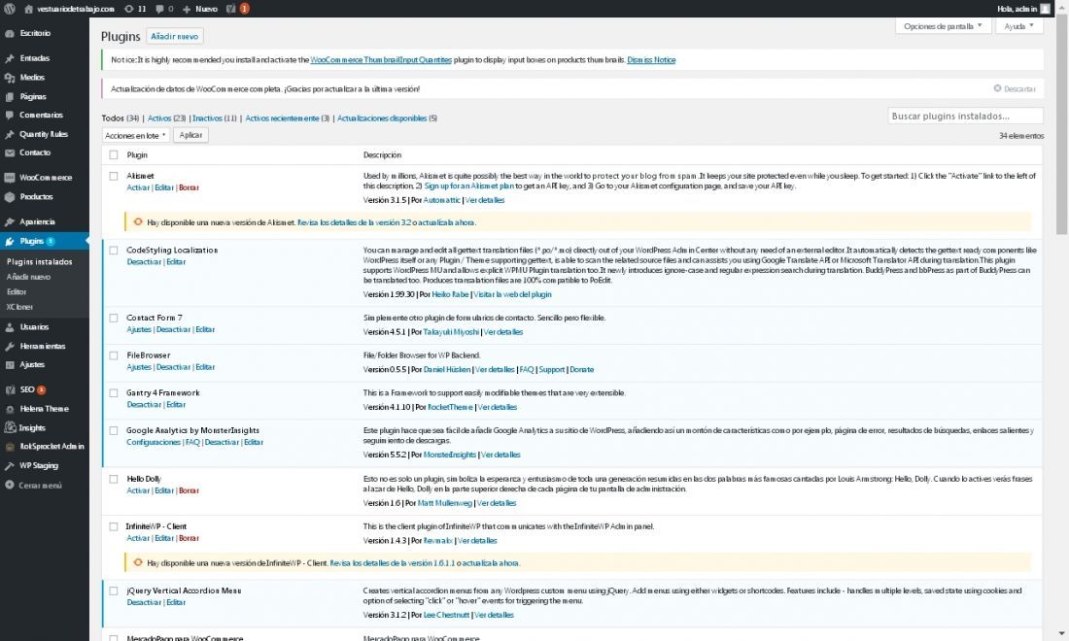Image resolution: width=1069 pixels, height=641 pixels.
Task: Click the Escritorio dashboard icon
Action: 10,33
